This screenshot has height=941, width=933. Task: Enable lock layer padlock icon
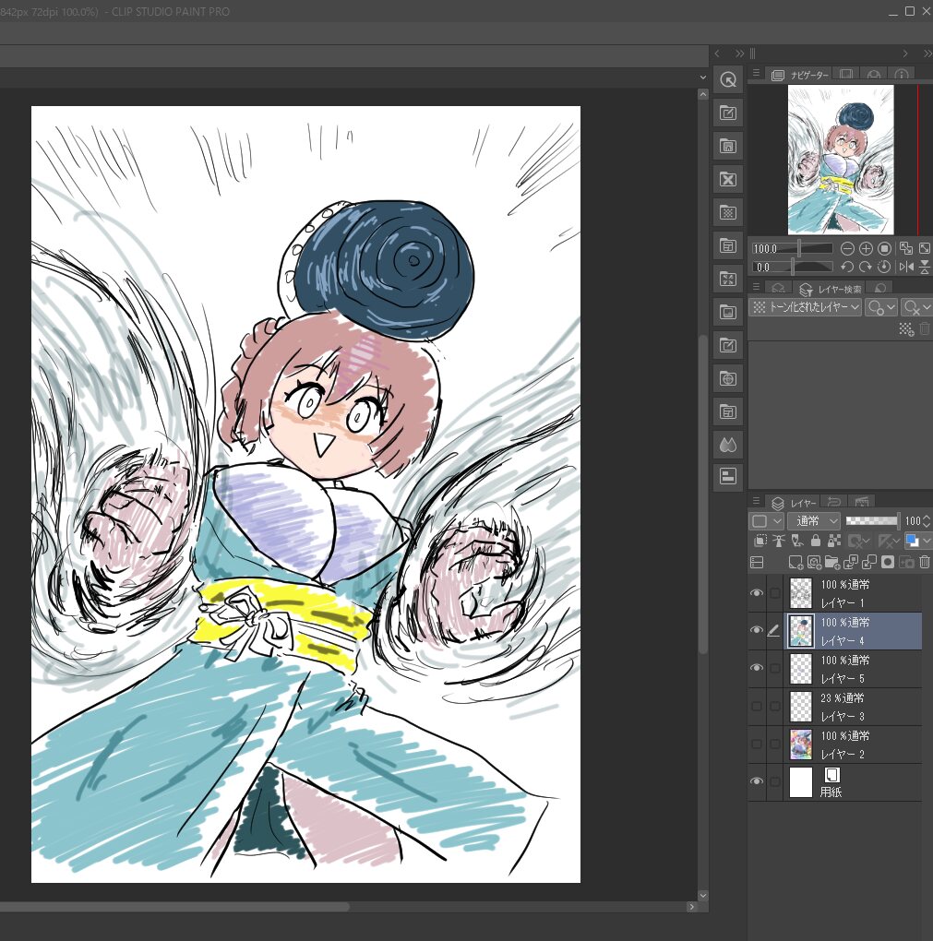point(815,542)
